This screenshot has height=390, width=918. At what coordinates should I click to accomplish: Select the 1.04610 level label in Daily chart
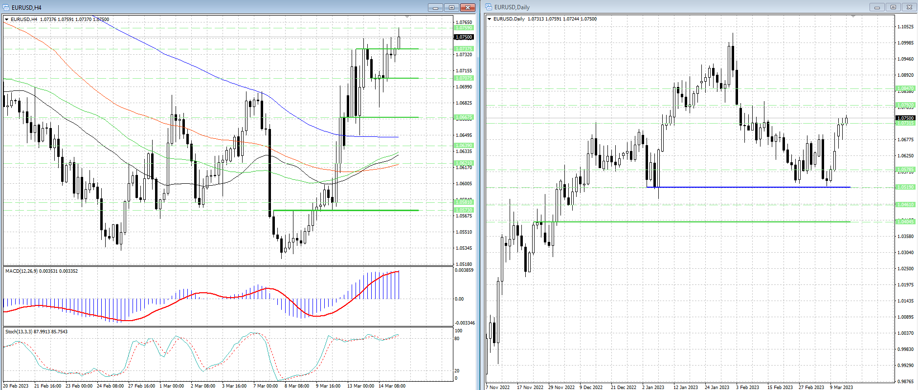click(x=905, y=205)
